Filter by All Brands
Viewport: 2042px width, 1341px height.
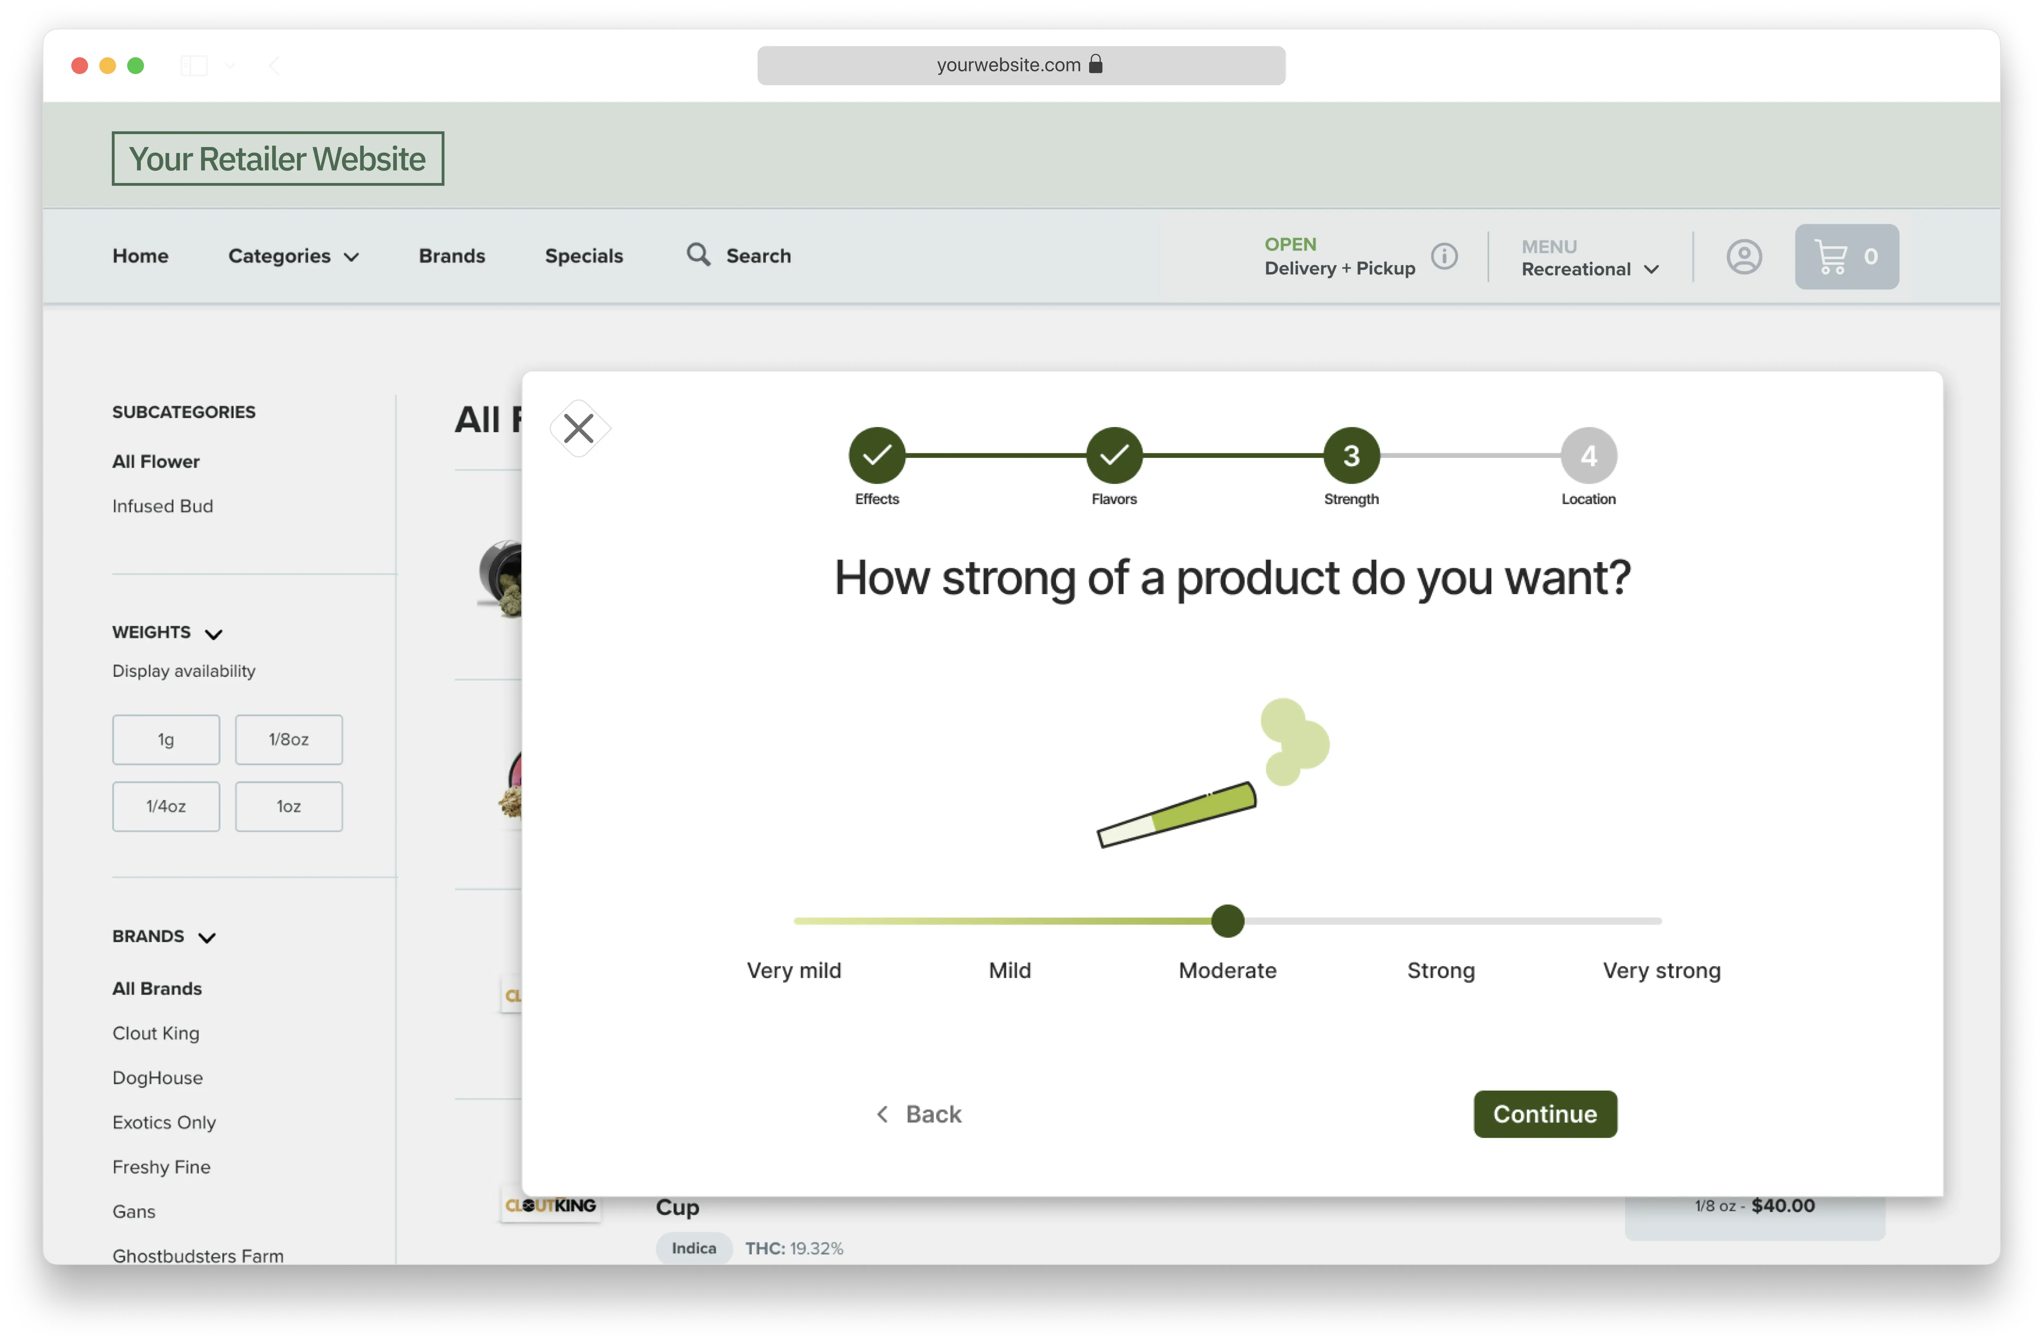click(157, 989)
